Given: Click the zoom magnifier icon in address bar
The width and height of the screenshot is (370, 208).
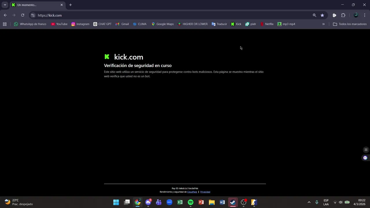Looking at the screenshot, I should 314,15.
